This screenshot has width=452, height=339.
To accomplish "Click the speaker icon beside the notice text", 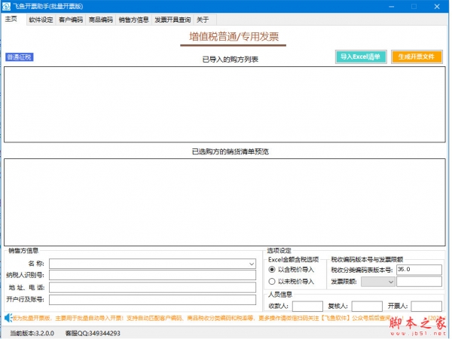I will pos(6,318).
